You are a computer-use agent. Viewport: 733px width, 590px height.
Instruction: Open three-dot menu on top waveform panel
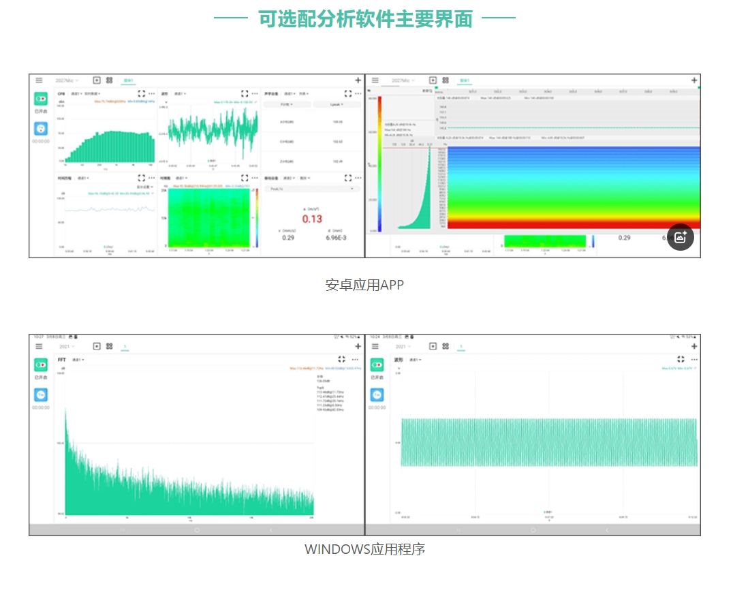[255, 93]
